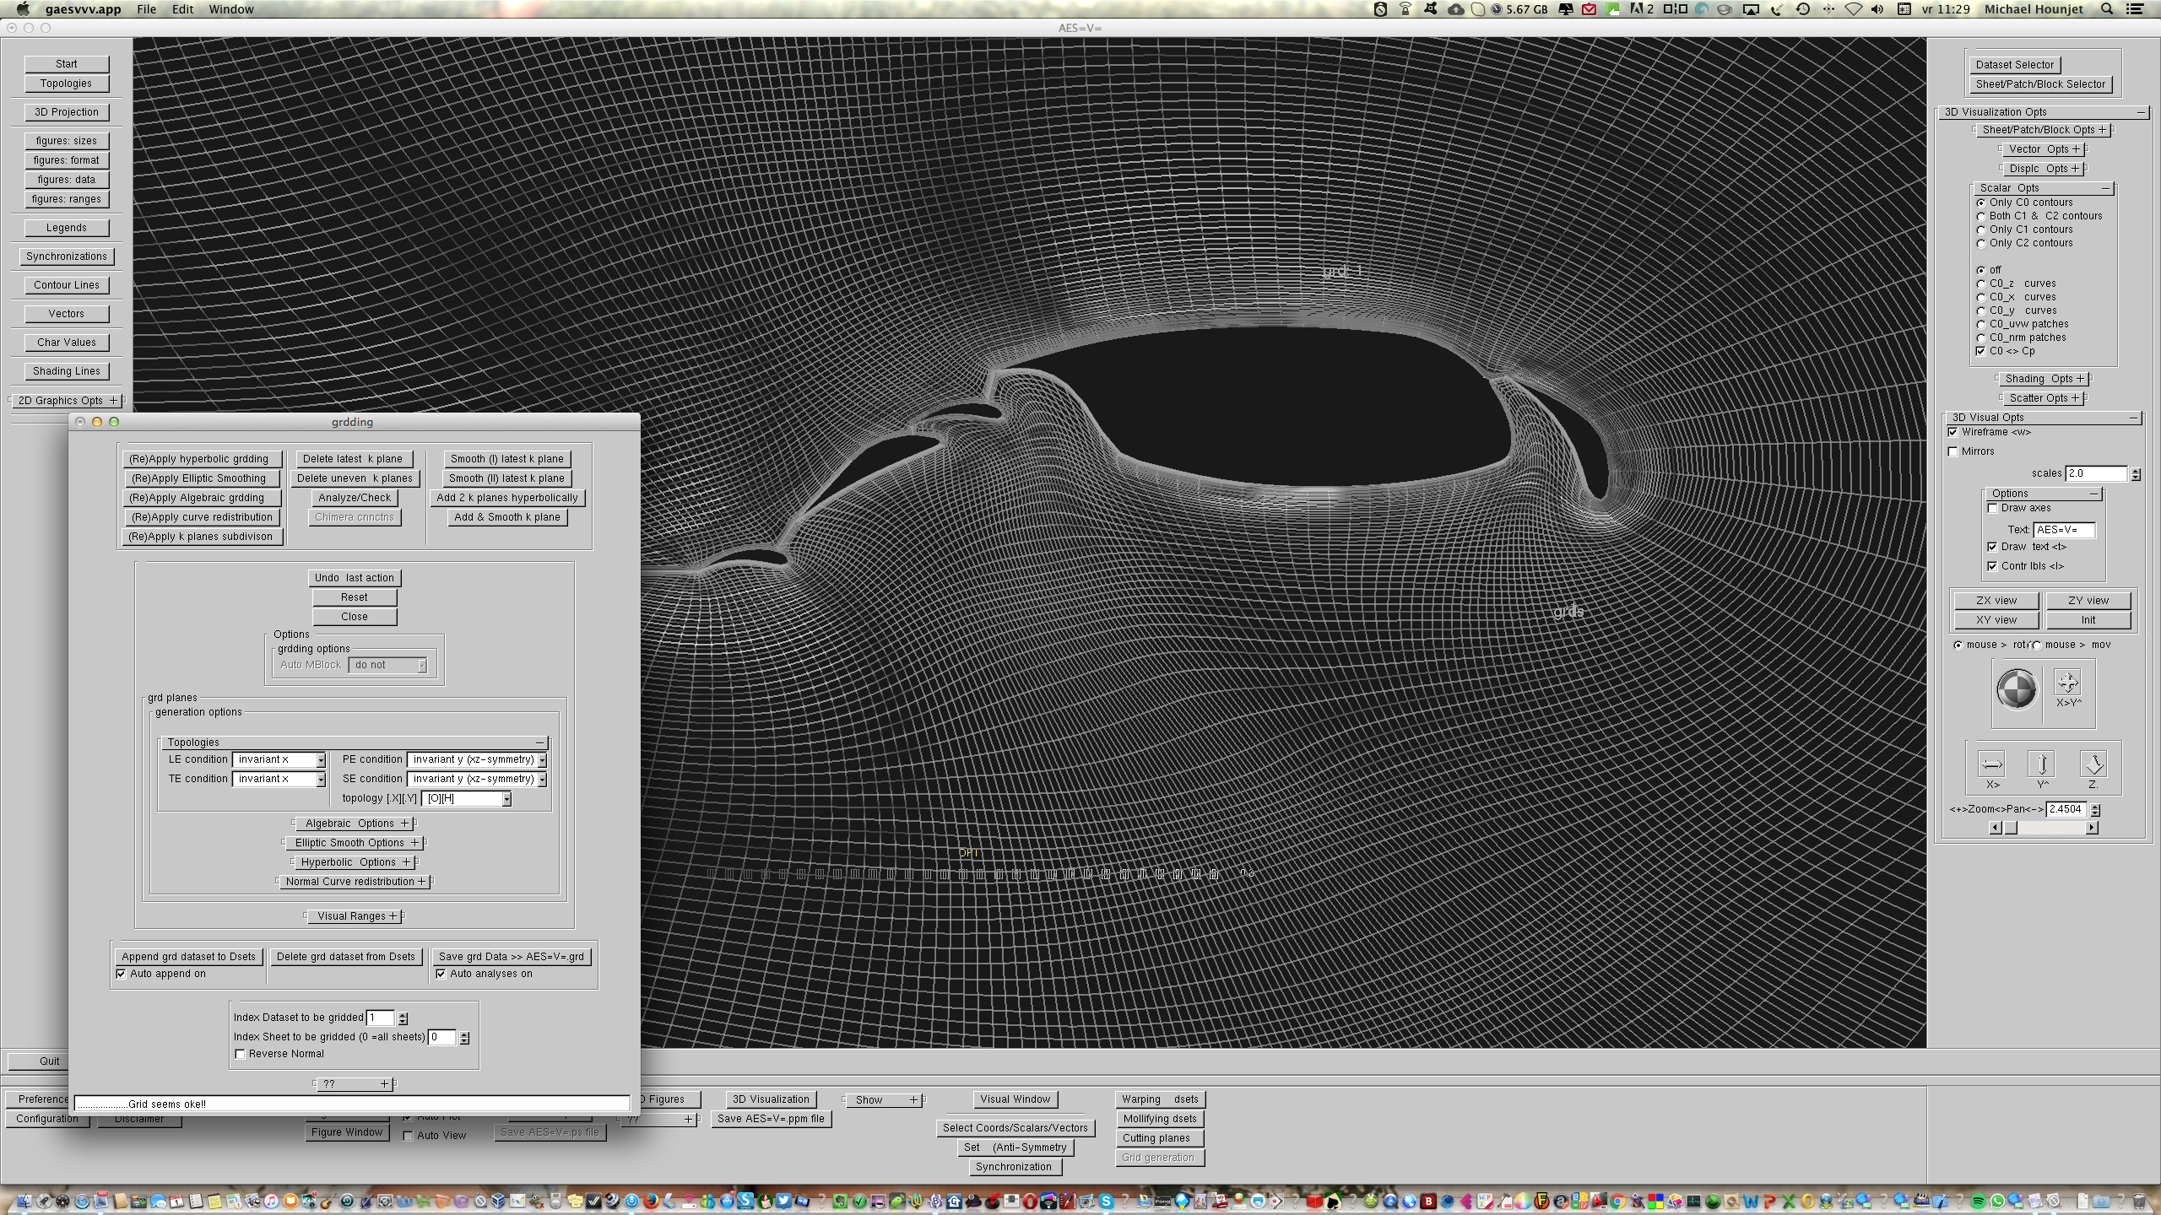Click the scales value input field
Screen dimensions: 2161x1215
pos(2096,473)
